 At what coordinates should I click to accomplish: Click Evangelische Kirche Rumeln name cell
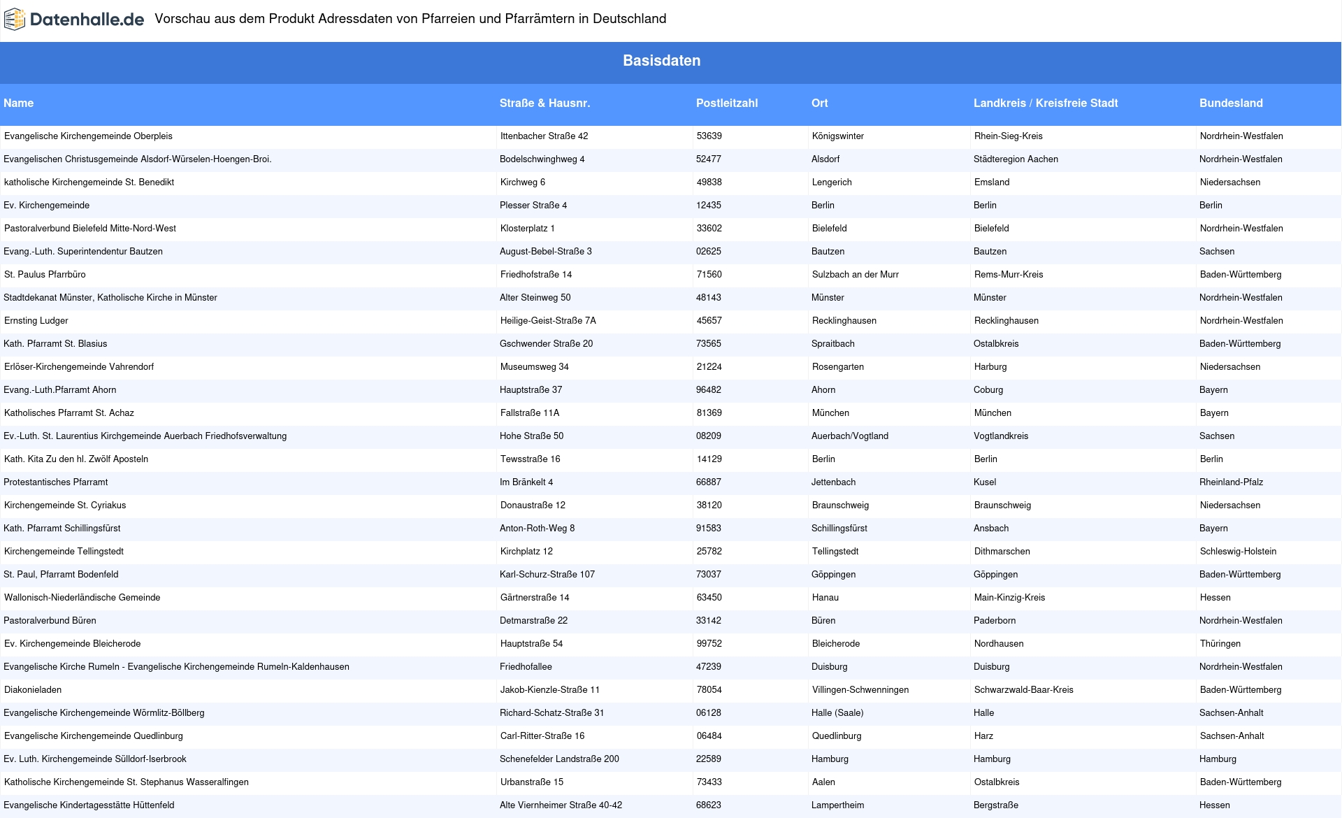(x=176, y=667)
